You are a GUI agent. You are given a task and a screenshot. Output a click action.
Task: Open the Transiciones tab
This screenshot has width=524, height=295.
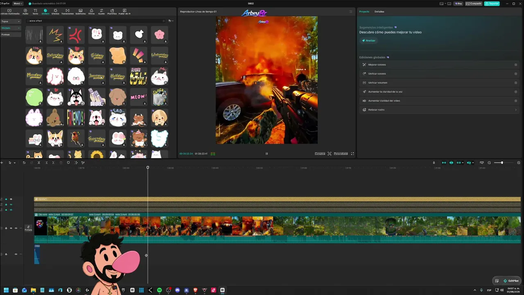tap(68, 11)
